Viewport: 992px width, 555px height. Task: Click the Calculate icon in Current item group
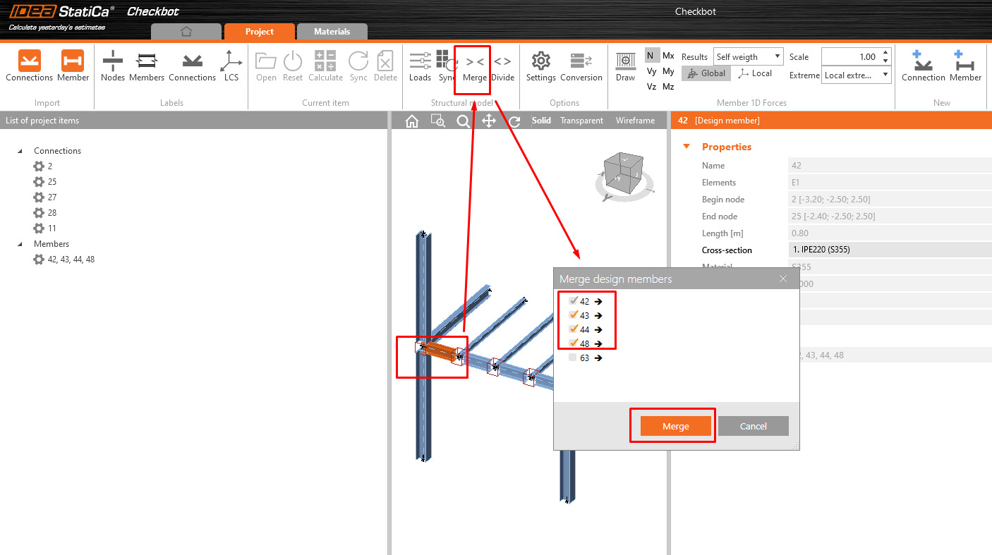(325, 67)
